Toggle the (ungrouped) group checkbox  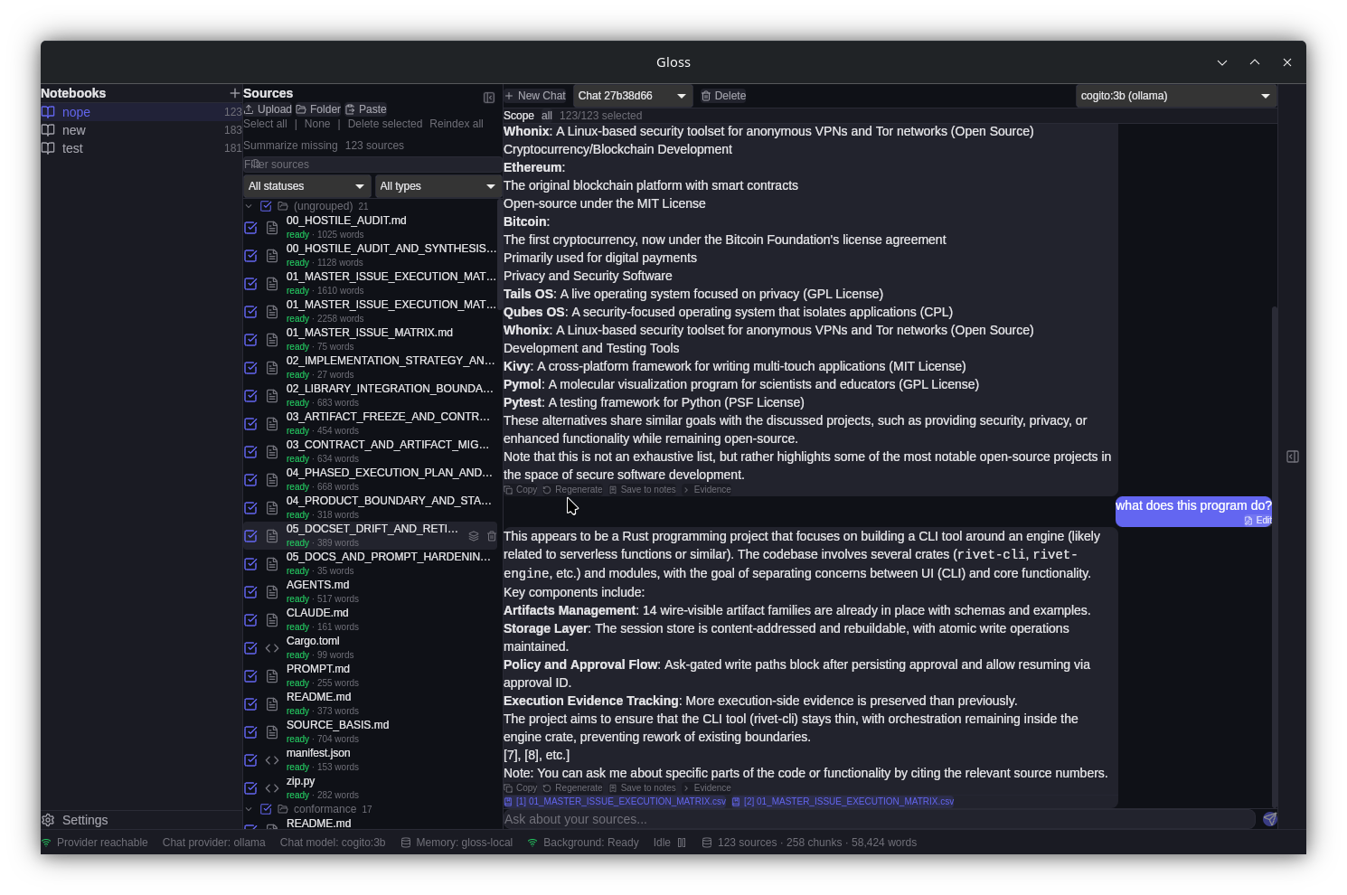pos(266,206)
